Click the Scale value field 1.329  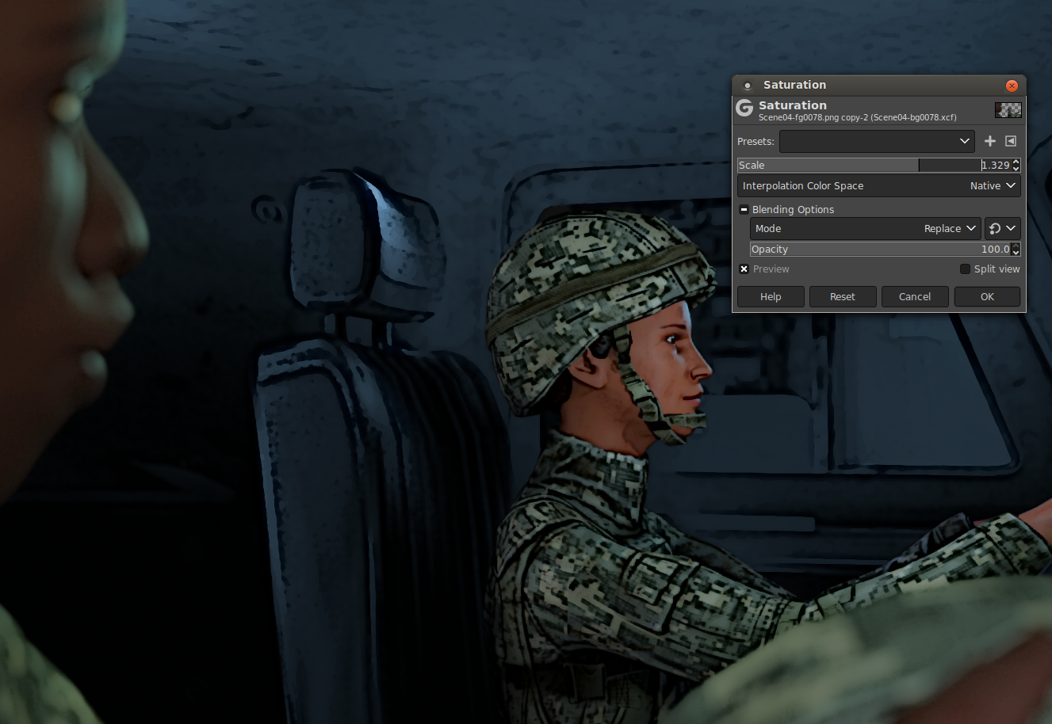pos(996,166)
